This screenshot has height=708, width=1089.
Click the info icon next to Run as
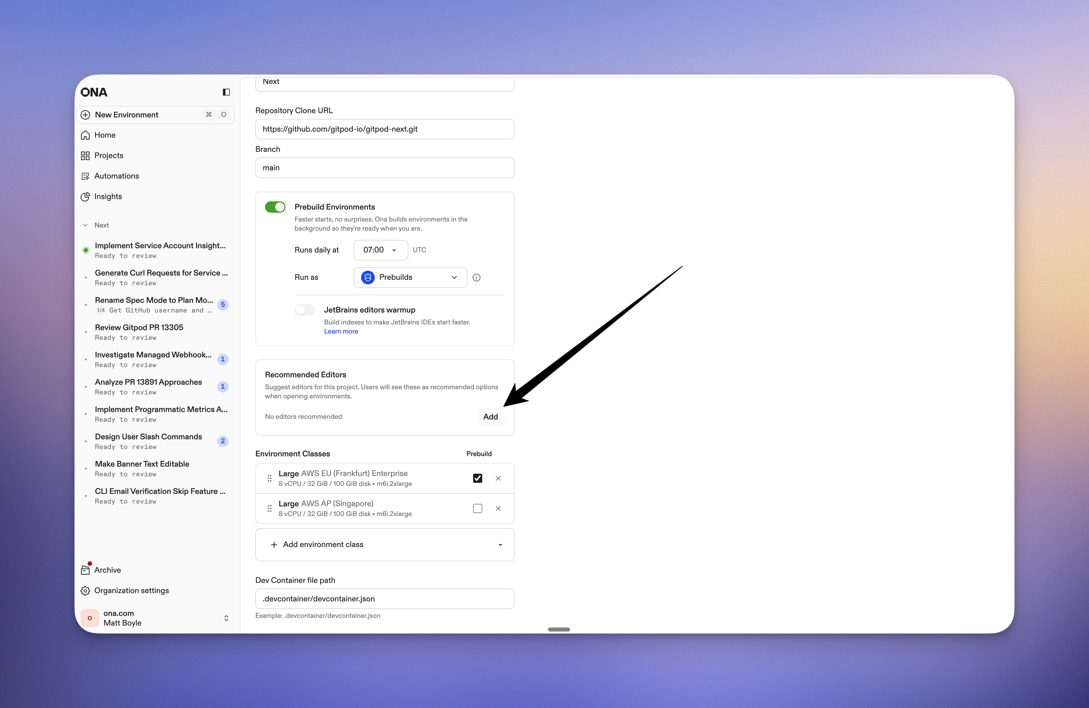pyautogui.click(x=476, y=277)
